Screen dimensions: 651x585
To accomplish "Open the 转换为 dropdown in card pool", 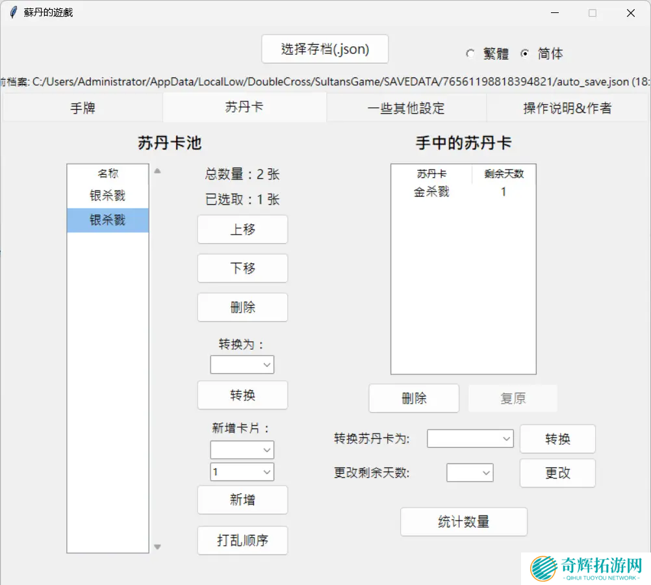I will pos(242,365).
